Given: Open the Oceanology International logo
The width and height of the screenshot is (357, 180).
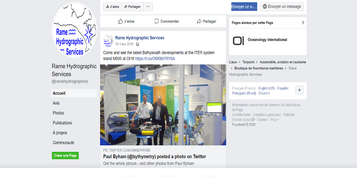Looking at the screenshot, I should pos(238,41).
